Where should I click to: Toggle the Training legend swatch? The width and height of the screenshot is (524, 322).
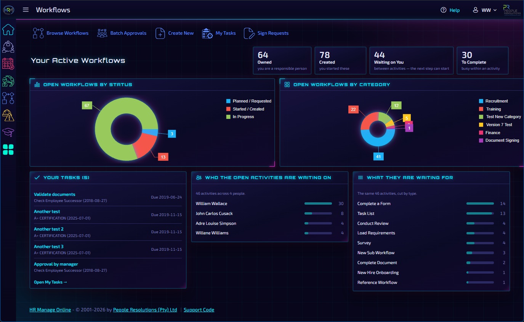481,109
